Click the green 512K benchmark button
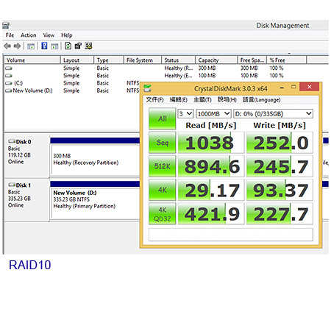The image size is (331, 331). [162, 166]
